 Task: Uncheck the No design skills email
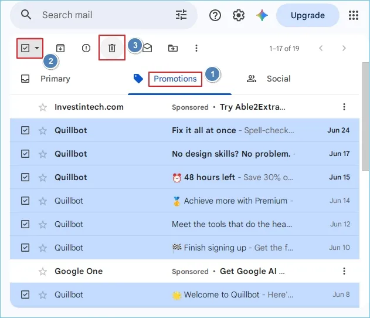pyautogui.click(x=25, y=154)
